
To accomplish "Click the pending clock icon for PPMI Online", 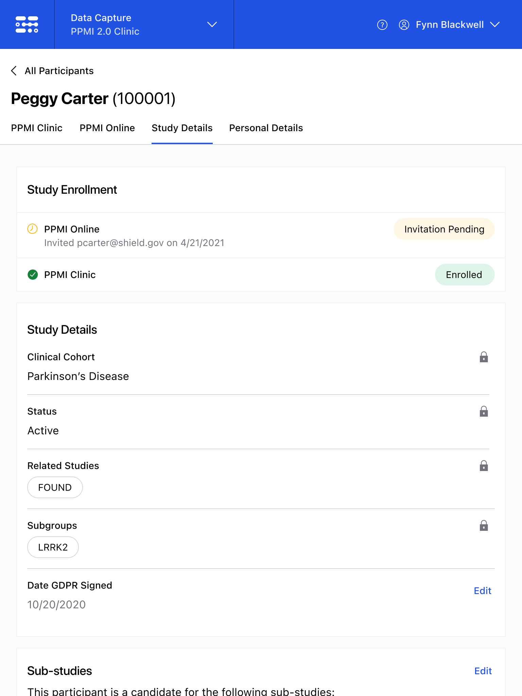I will click(x=32, y=229).
